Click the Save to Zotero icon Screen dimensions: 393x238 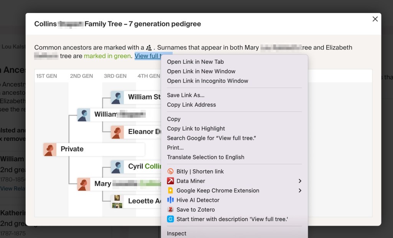click(170, 210)
